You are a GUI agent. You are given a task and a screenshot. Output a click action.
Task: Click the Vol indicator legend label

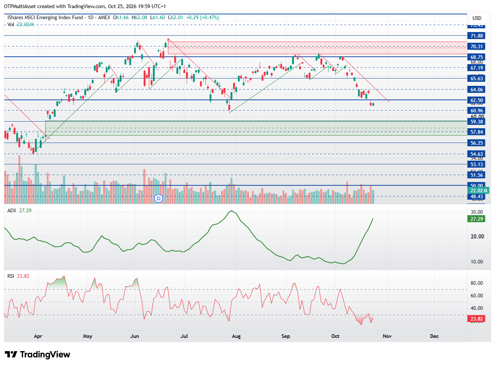(x=11, y=24)
